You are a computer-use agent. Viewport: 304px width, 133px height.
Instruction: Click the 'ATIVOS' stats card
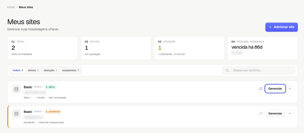point(116,48)
